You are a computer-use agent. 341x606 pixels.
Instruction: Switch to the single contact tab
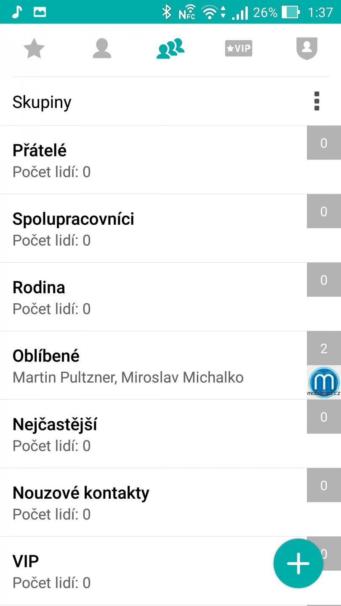pyautogui.click(x=102, y=49)
